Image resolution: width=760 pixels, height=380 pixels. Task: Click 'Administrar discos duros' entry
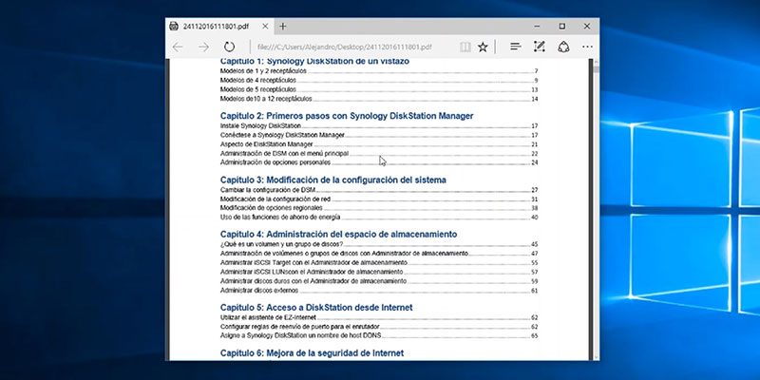coord(379,281)
